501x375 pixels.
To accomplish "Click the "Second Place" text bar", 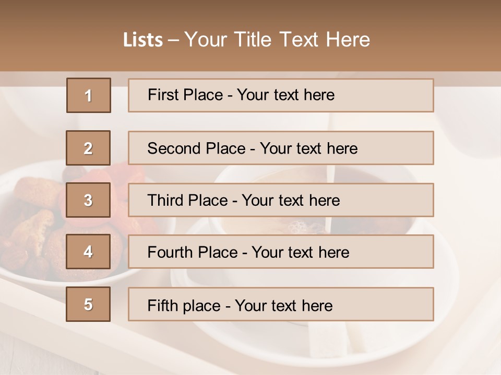I will pos(281,148).
